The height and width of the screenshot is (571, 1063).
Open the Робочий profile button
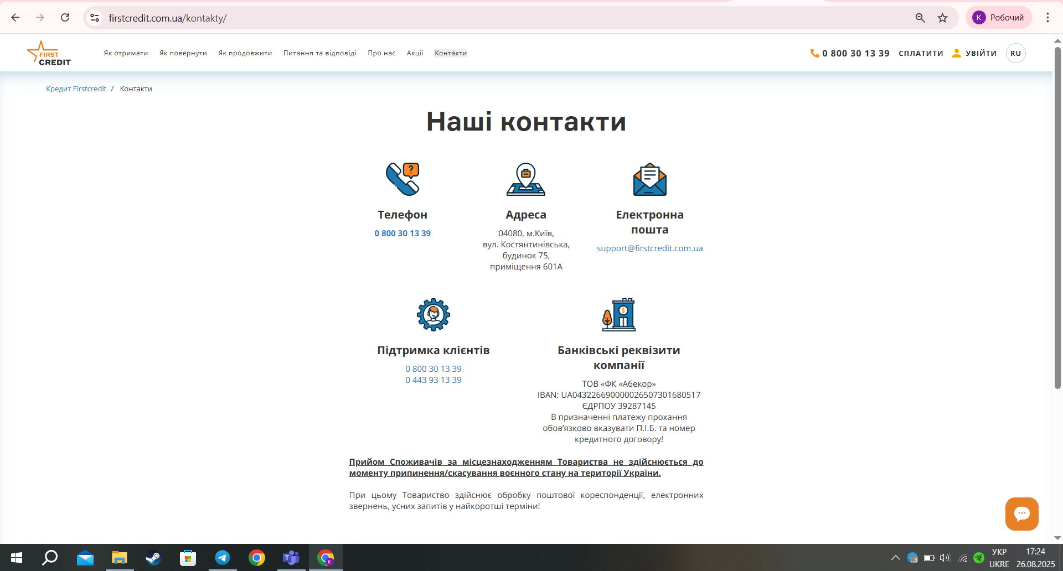tap(999, 18)
